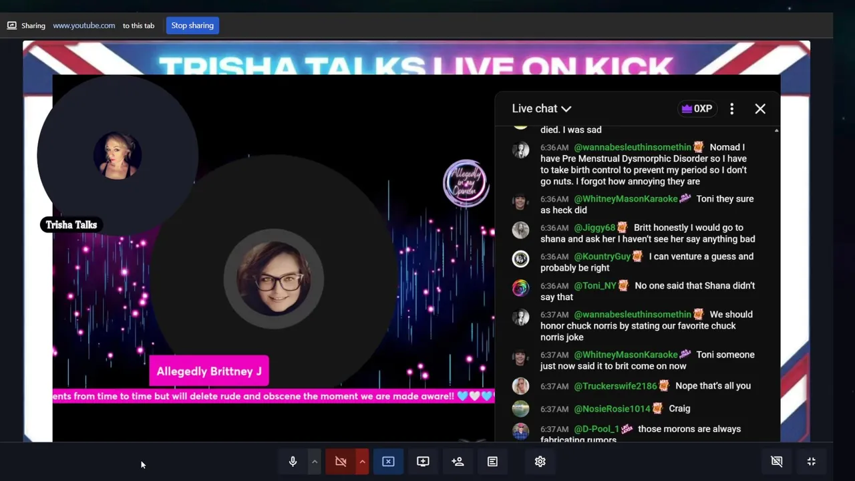Click the @D-Pool_1 username
This screenshot has height=481, width=855.
tap(596, 429)
